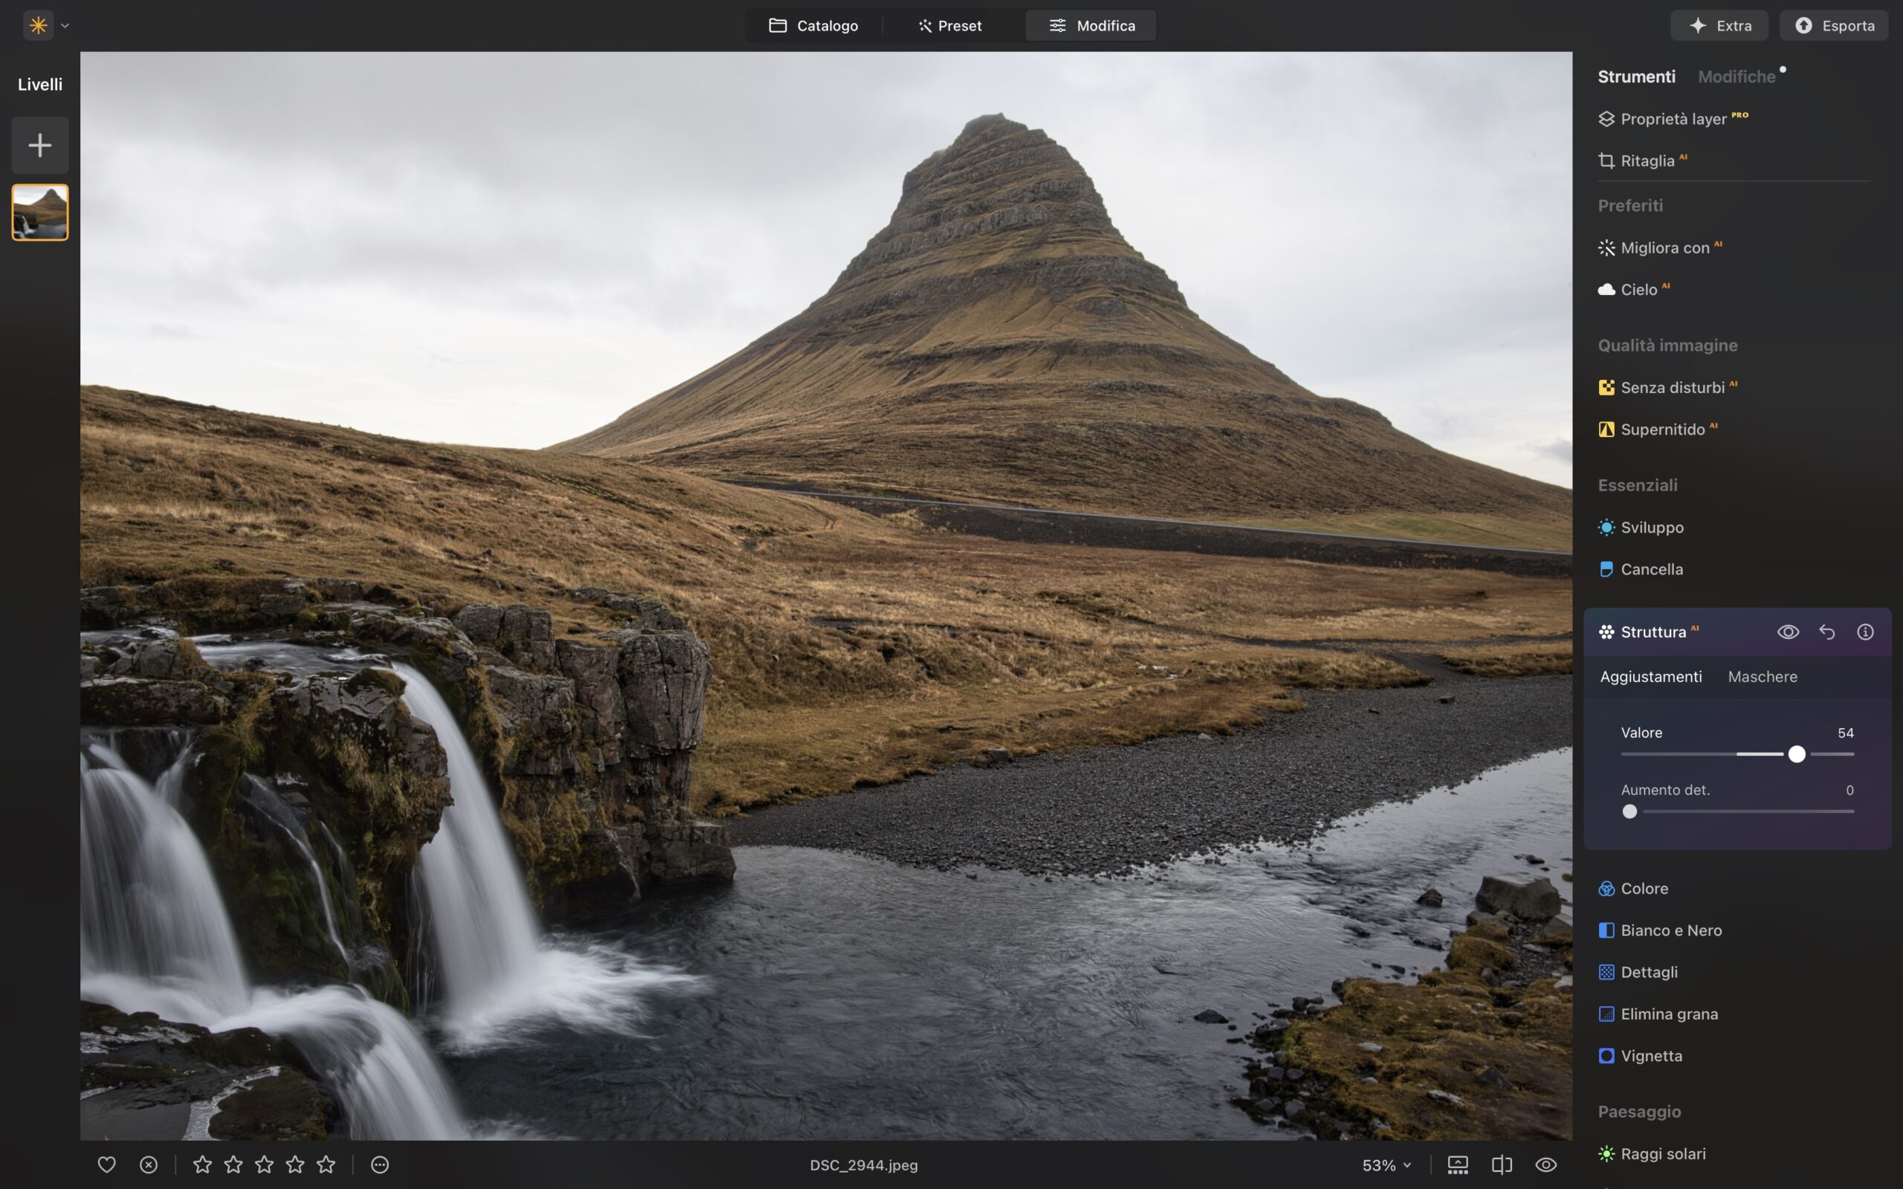Rate the photo with the fifth star
The width and height of the screenshot is (1903, 1189).
tap(326, 1164)
